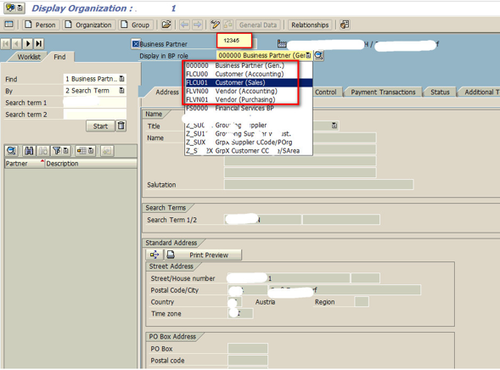Viewport: 500px width, 370px height.
Task: Open role details icon beside BP role
Action: [x=319, y=55]
